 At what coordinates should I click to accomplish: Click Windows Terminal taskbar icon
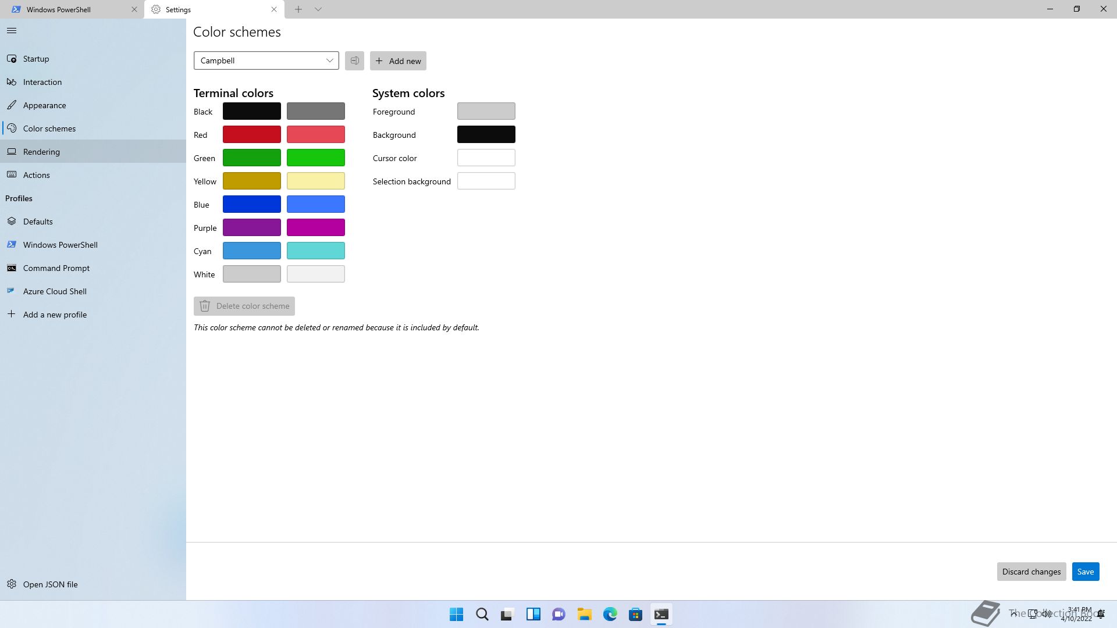(661, 614)
